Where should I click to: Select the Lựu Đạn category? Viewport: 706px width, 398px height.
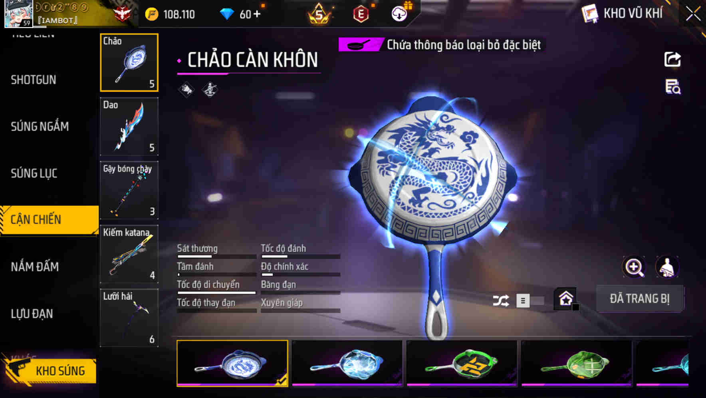pos(32,314)
